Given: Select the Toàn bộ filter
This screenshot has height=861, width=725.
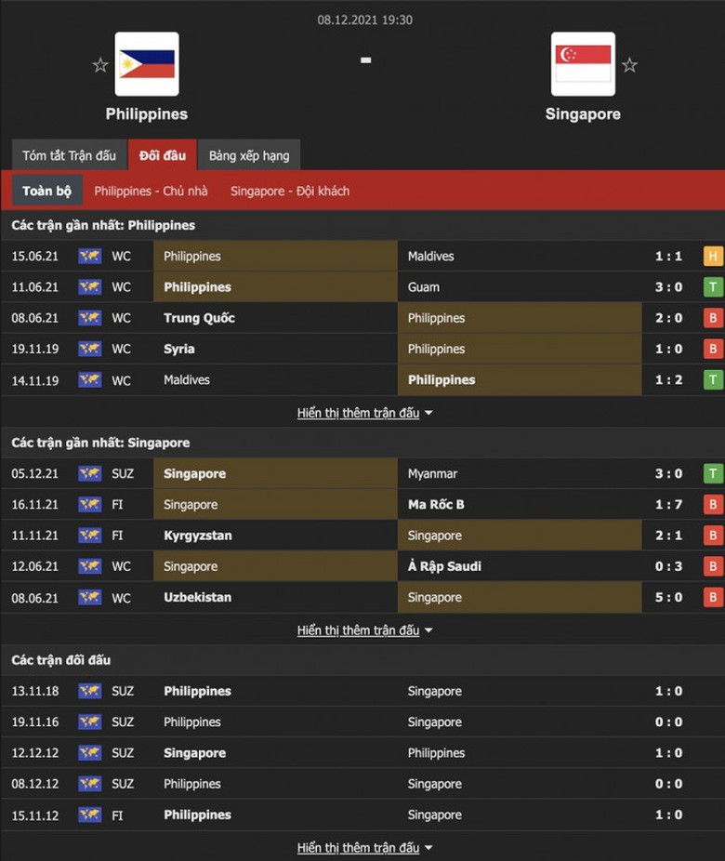Looking at the screenshot, I should (46, 191).
